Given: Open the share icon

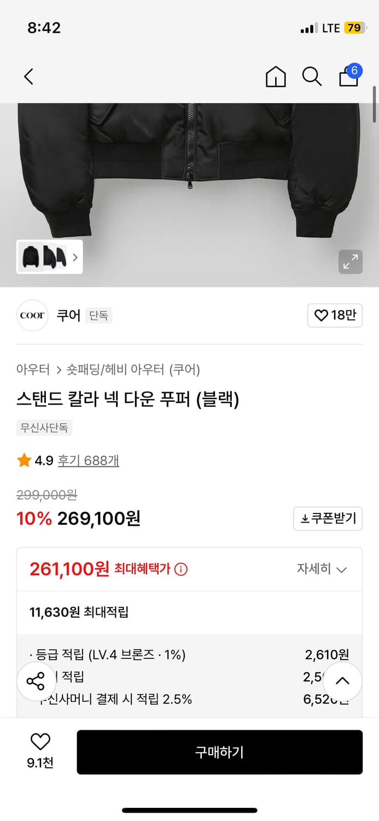Looking at the screenshot, I should coord(37,681).
